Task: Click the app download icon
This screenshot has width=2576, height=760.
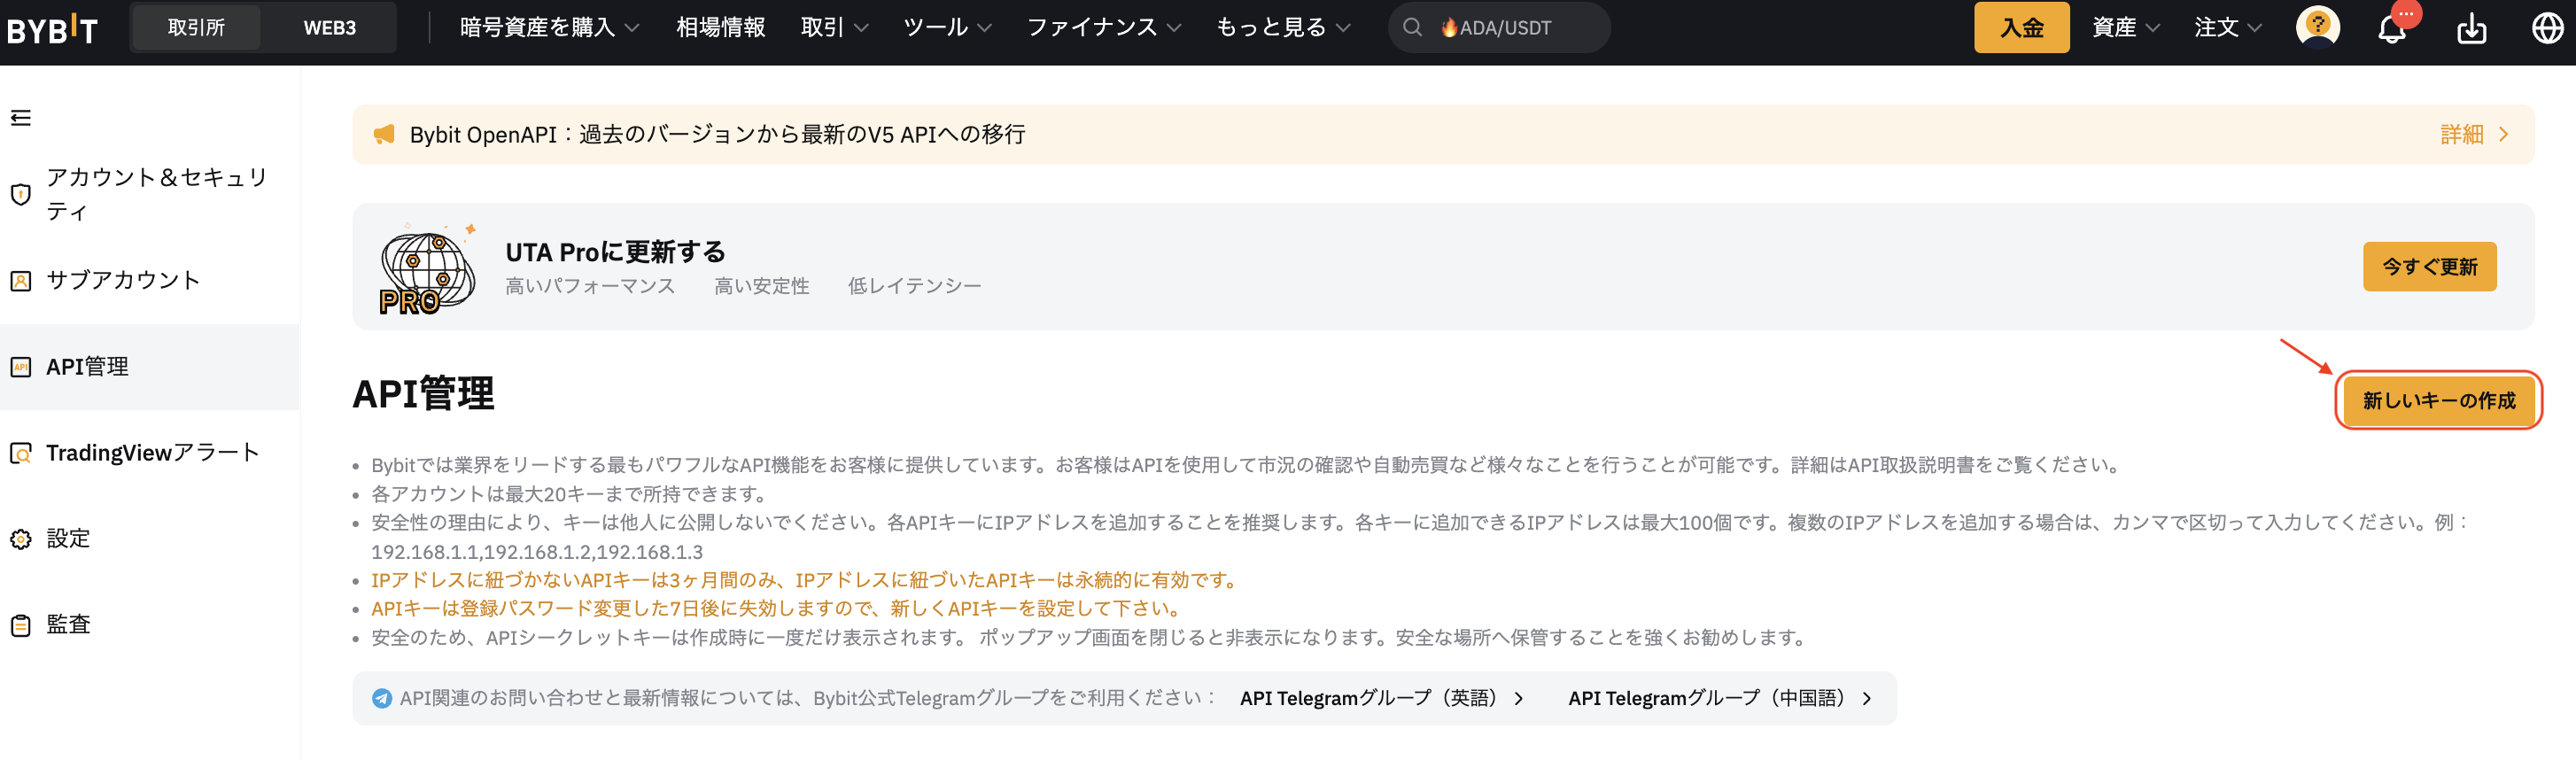Action: point(2471,28)
